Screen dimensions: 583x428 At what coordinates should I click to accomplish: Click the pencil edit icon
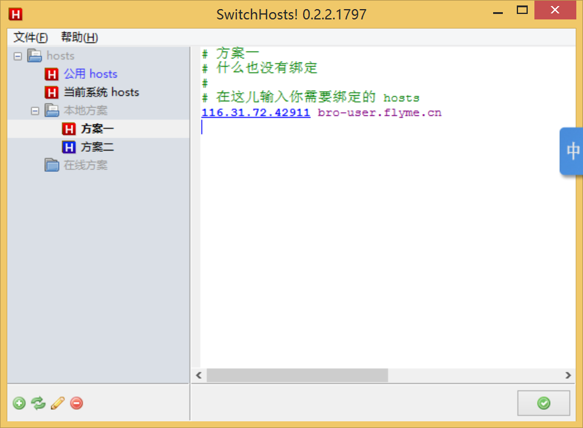click(58, 403)
